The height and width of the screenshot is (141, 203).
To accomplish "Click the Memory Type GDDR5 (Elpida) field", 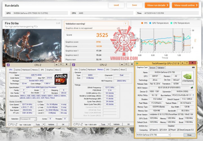I will pos(158,107).
